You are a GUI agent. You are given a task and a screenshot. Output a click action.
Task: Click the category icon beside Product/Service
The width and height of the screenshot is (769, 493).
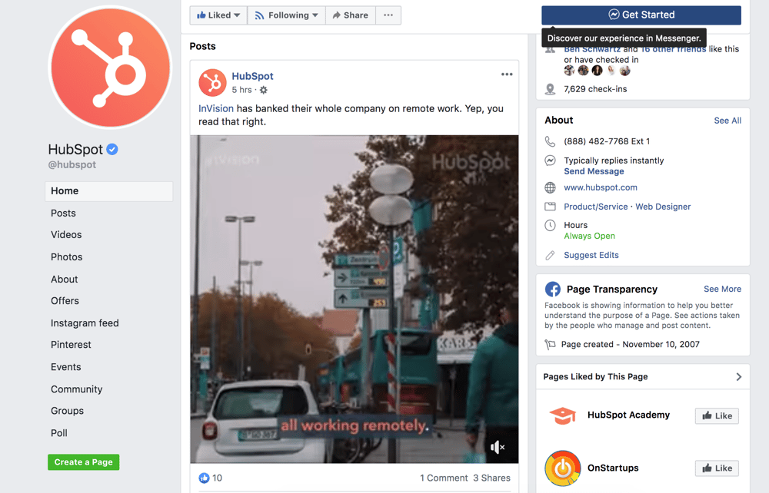tap(551, 207)
